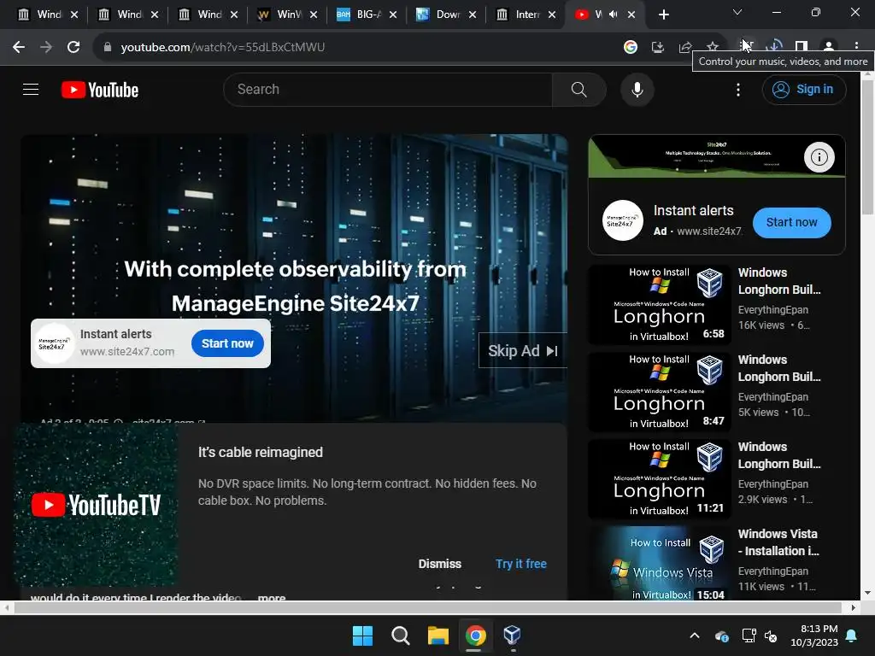
Task: Toggle Chrome side panel icon
Action: 802,46
